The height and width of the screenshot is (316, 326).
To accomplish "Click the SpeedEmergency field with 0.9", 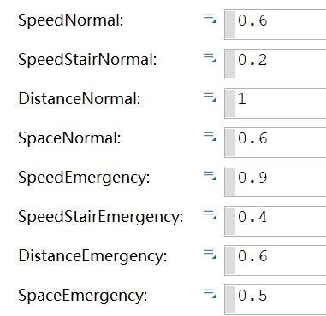I will coord(276,182).
